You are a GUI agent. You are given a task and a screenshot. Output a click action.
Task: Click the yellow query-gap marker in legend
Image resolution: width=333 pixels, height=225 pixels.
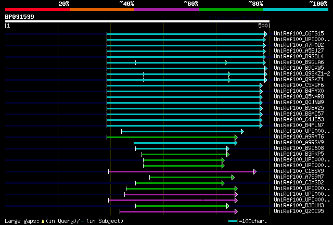click(43, 221)
